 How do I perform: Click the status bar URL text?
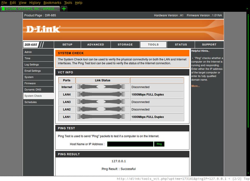(x=172, y=179)
